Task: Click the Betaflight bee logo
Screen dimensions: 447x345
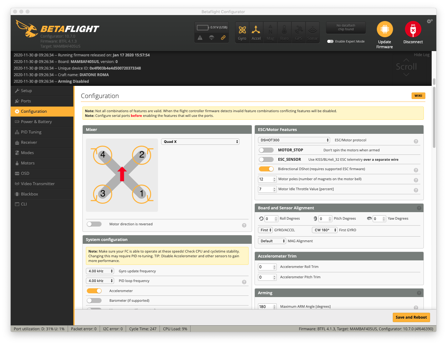Action: click(27, 29)
